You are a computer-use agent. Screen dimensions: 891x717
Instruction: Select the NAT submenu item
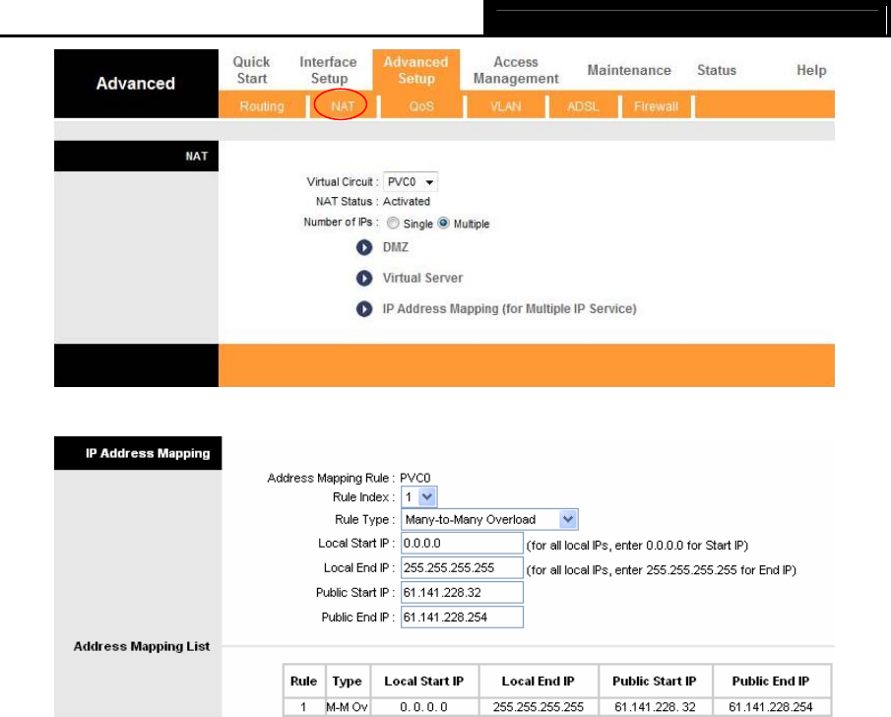(x=342, y=105)
